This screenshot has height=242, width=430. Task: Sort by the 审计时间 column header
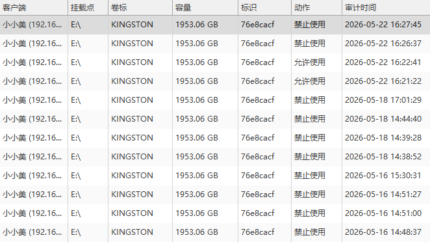coord(386,7)
